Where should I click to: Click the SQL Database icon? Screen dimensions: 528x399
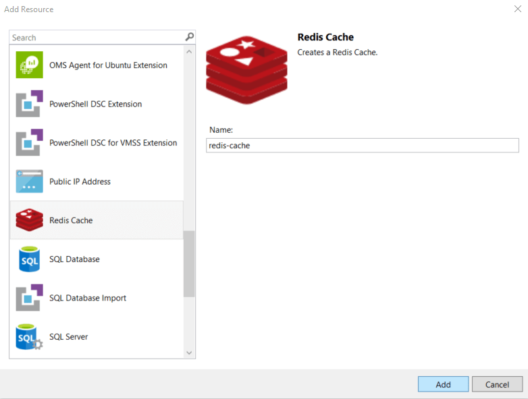pos(29,259)
